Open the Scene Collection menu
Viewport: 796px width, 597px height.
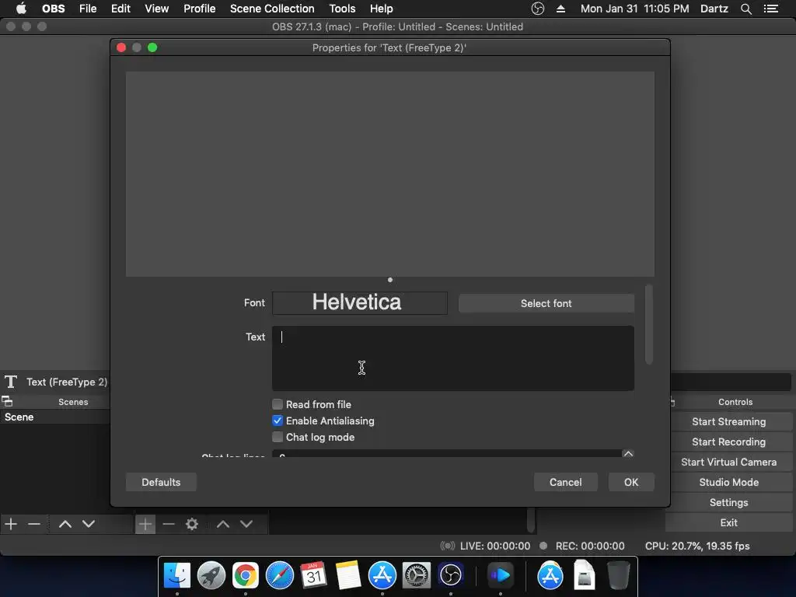click(272, 9)
